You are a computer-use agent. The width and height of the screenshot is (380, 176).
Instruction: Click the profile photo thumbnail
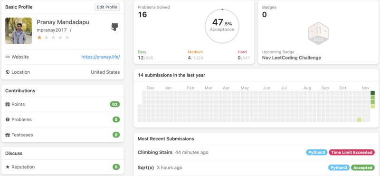[19, 30]
